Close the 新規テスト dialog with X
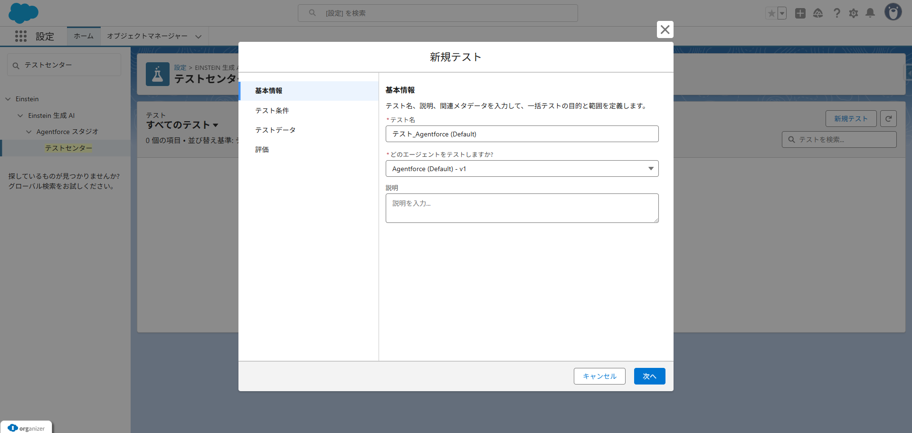Screen dimensions: 912x433 [x=665, y=29]
